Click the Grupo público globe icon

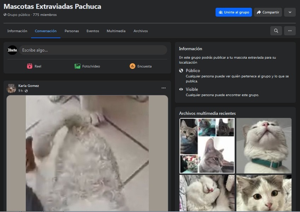(5, 14)
